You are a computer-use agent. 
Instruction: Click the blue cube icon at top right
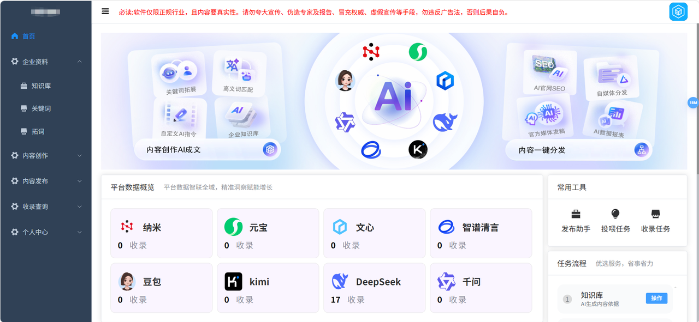point(678,12)
